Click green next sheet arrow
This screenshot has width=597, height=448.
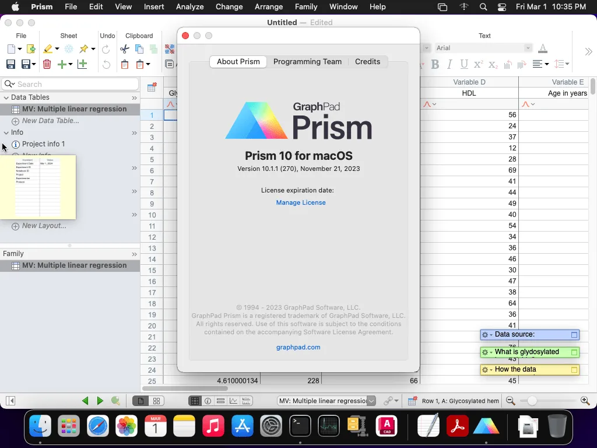coord(100,400)
